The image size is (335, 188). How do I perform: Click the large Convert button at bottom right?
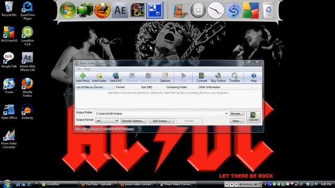253,117
